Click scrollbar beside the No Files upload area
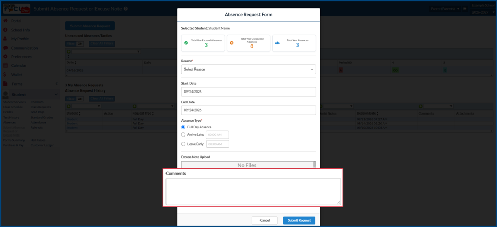497x227 pixels. click(315, 165)
